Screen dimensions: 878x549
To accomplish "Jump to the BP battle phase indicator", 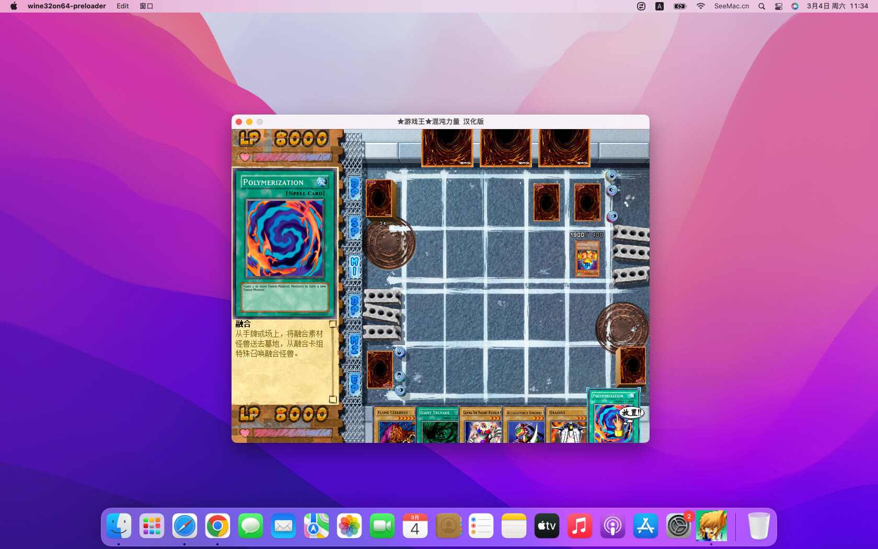I will 354,305.
